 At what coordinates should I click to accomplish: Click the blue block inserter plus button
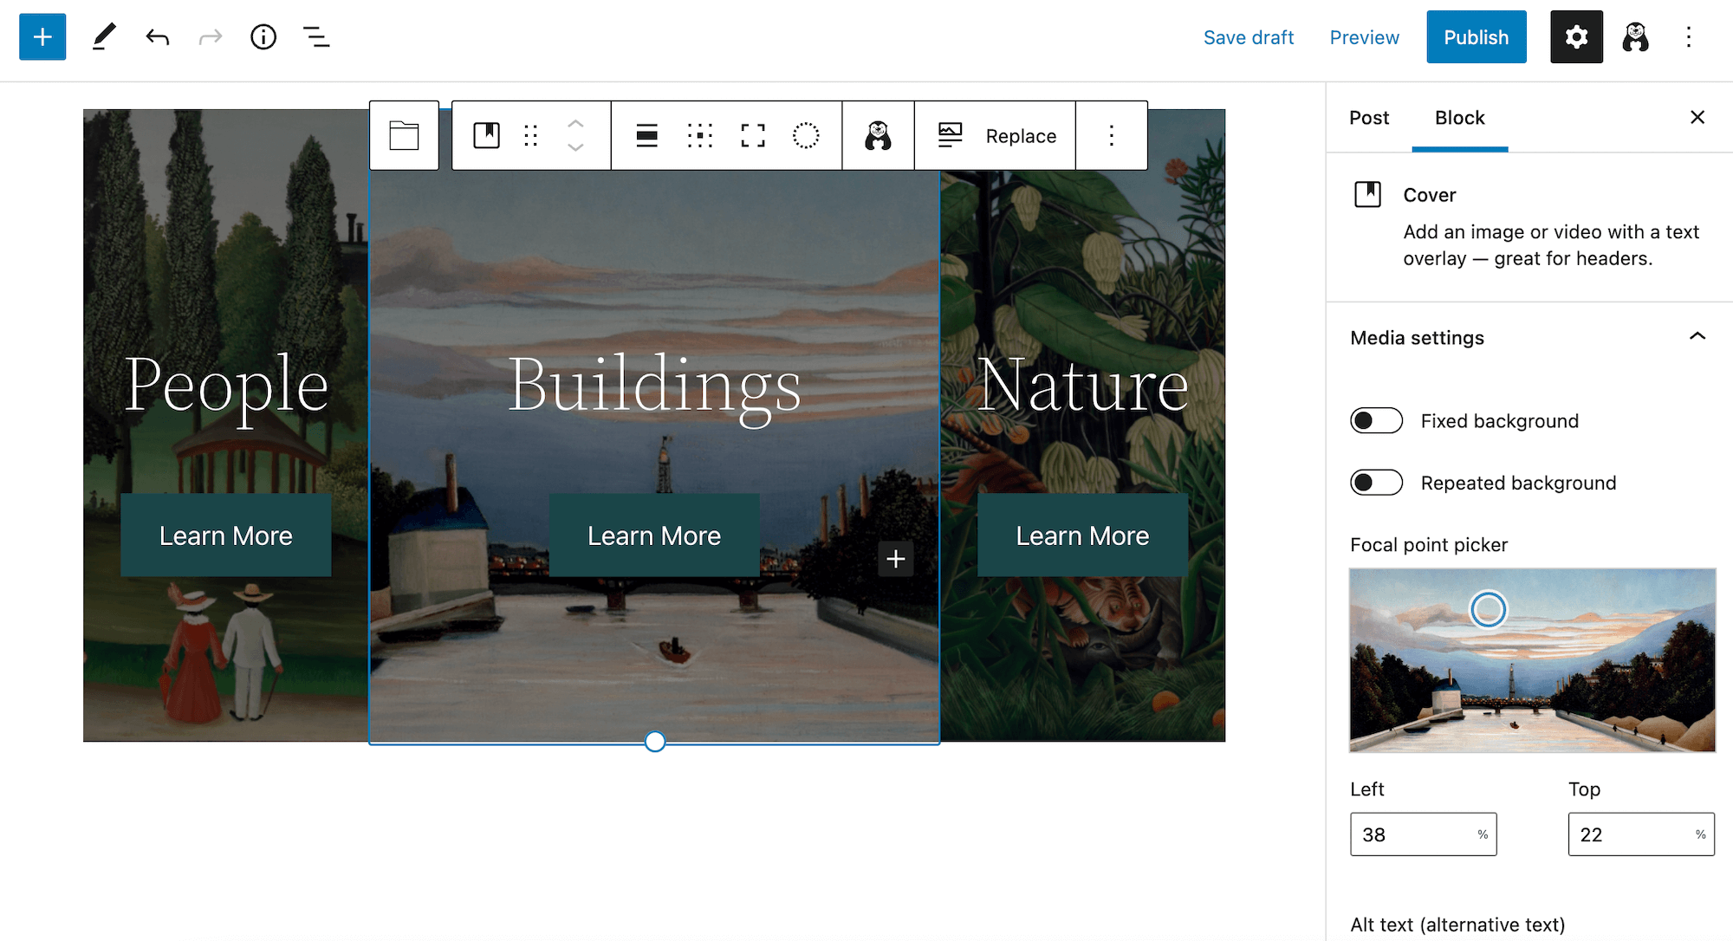coord(42,37)
